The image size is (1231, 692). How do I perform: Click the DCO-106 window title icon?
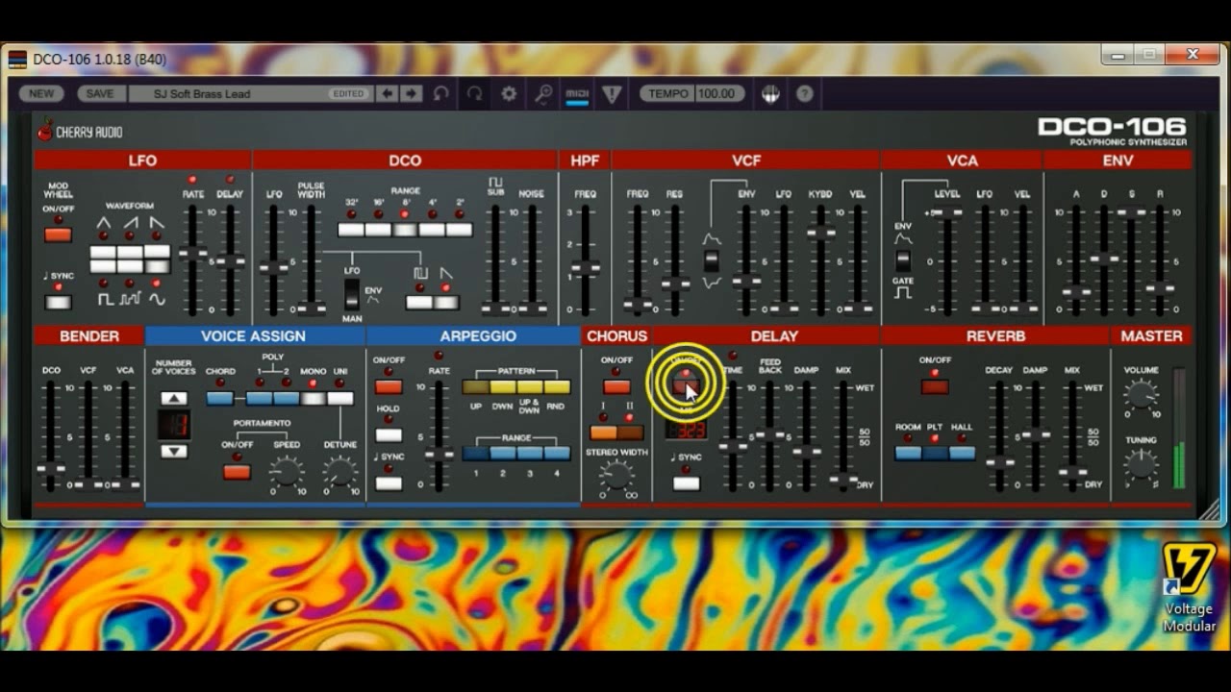click(x=17, y=59)
